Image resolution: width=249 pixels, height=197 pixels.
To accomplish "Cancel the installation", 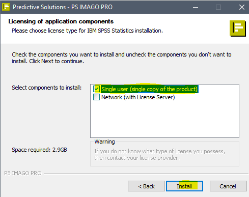I will pyautogui.click(x=228, y=186).
